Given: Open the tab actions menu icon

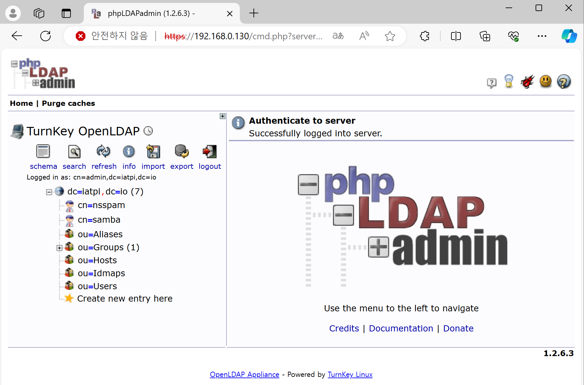Looking at the screenshot, I should coord(66,13).
